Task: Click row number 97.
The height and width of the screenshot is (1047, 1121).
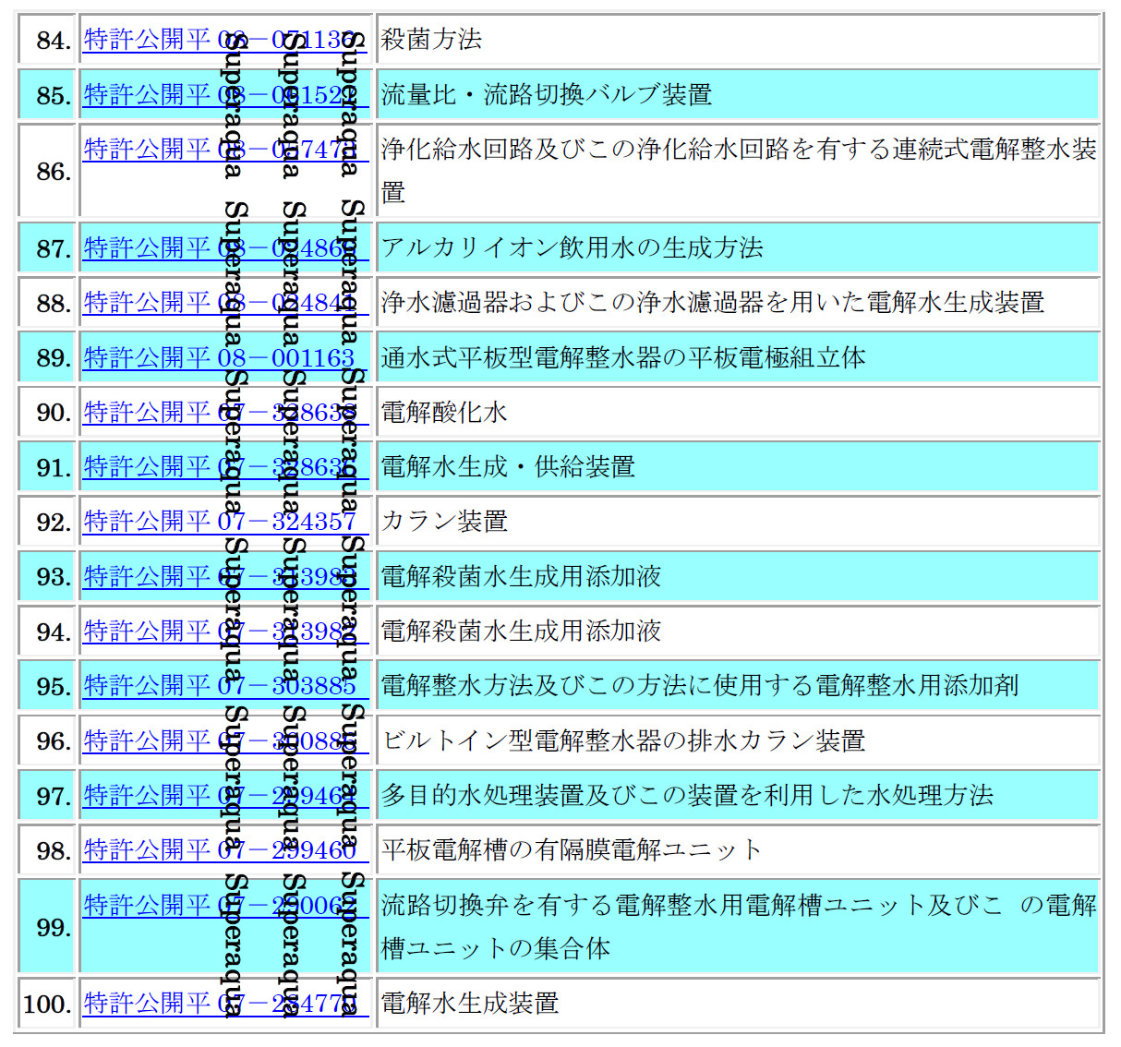Action: [54, 797]
